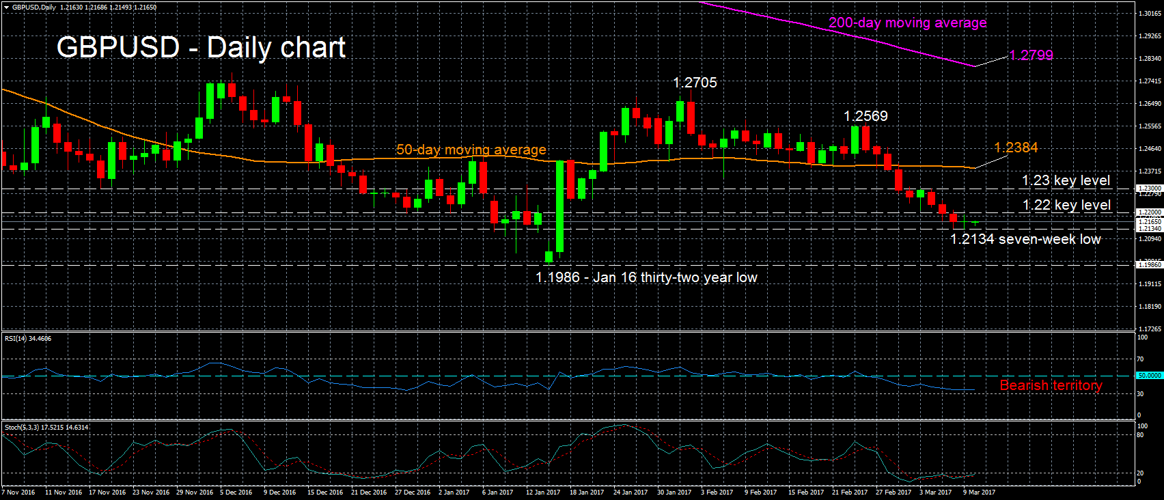Click the '50-day moving average' orange label
This screenshot has width=1164, height=500.
tap(471, 150)
